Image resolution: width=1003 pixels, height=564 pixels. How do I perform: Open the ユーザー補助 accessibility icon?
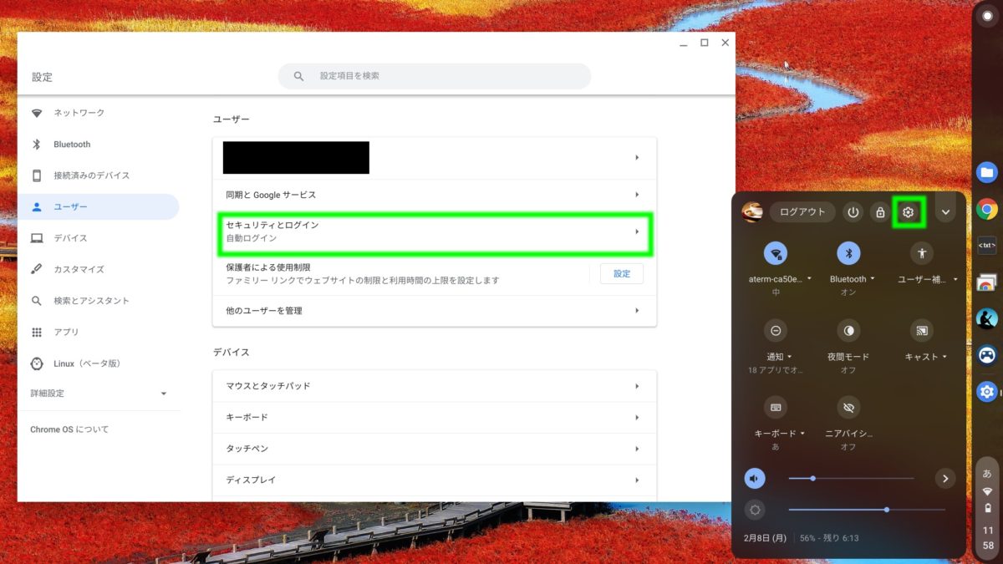922,253
